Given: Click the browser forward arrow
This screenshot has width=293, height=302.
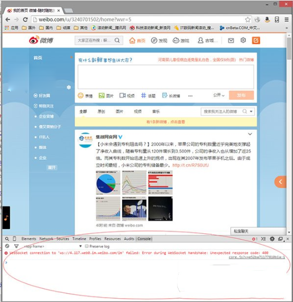Looking at the screenshot, I should point(16,20).
